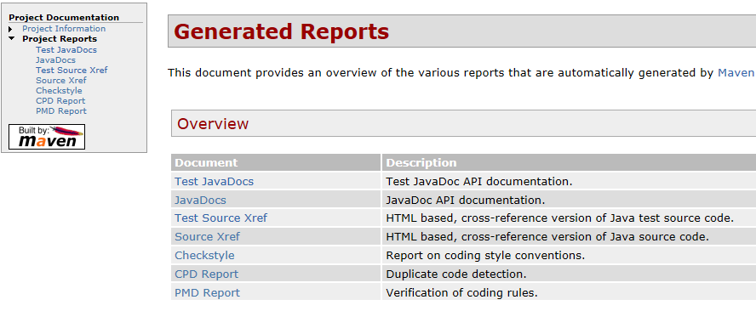This screenshot has height=311, width=756.
Task: Click the Built by Maven logo
Action: pyautogui.click(x=47, y=137)
